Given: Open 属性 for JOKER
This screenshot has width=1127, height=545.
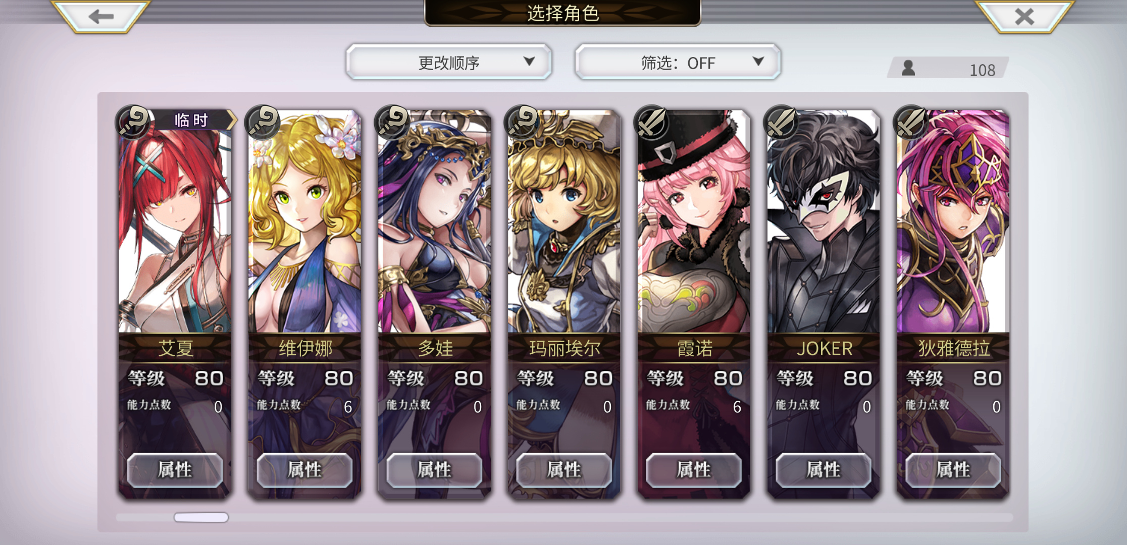Looking at the screenshot, I should pos(824,470).
